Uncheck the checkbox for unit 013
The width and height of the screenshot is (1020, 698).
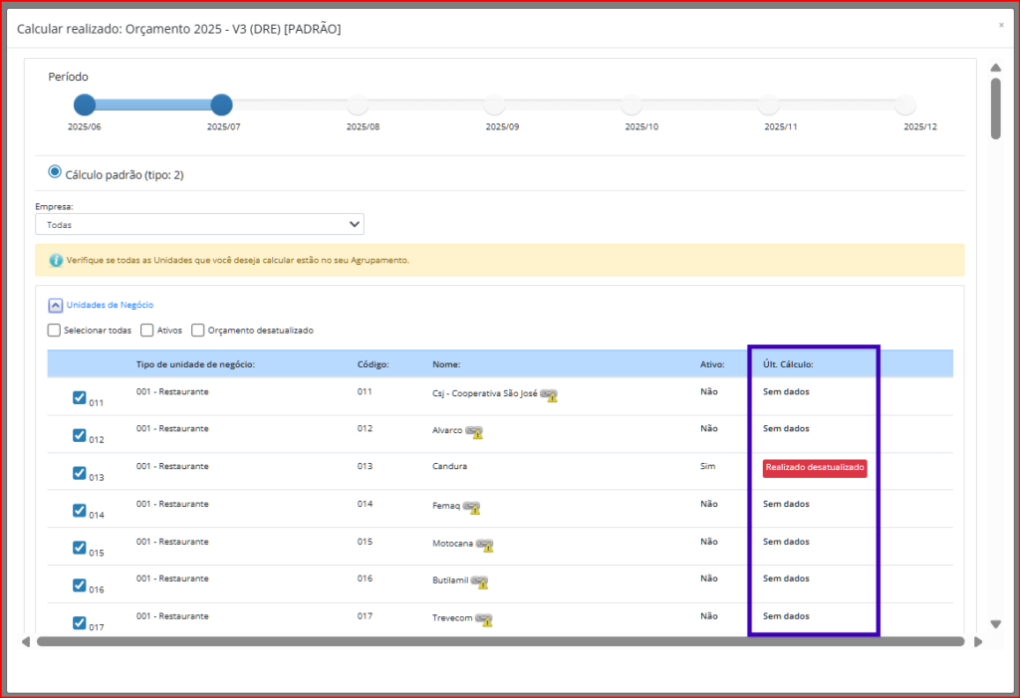(x=80, y=474)
